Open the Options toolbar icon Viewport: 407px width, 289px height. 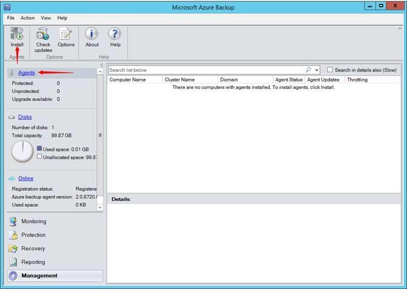[x=66, y=35]
